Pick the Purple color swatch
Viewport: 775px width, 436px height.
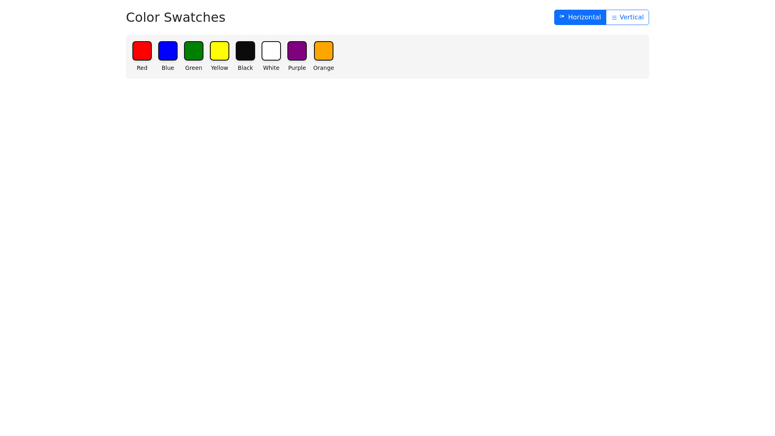click(297, 51)
